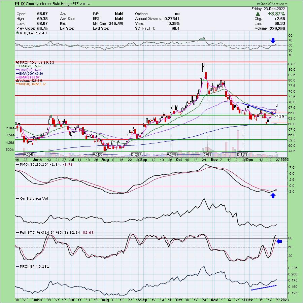The image size is (303, 303).
Task: Select the 'Last Size:' label
Action: click(x=101, y=28)
